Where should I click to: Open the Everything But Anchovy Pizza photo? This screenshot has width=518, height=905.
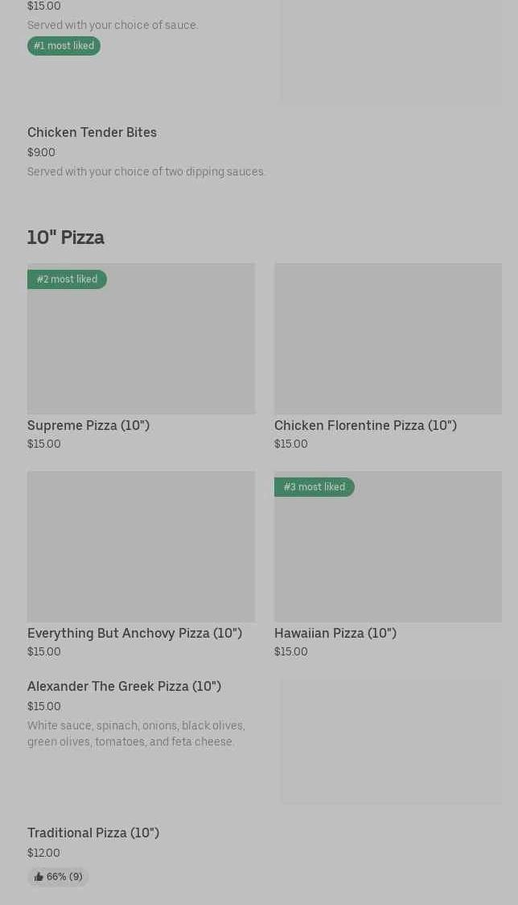pos(141,546)
